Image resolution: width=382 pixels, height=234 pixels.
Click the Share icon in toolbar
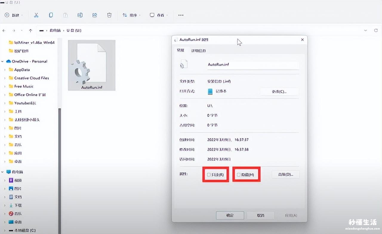[x=95, y=15]
